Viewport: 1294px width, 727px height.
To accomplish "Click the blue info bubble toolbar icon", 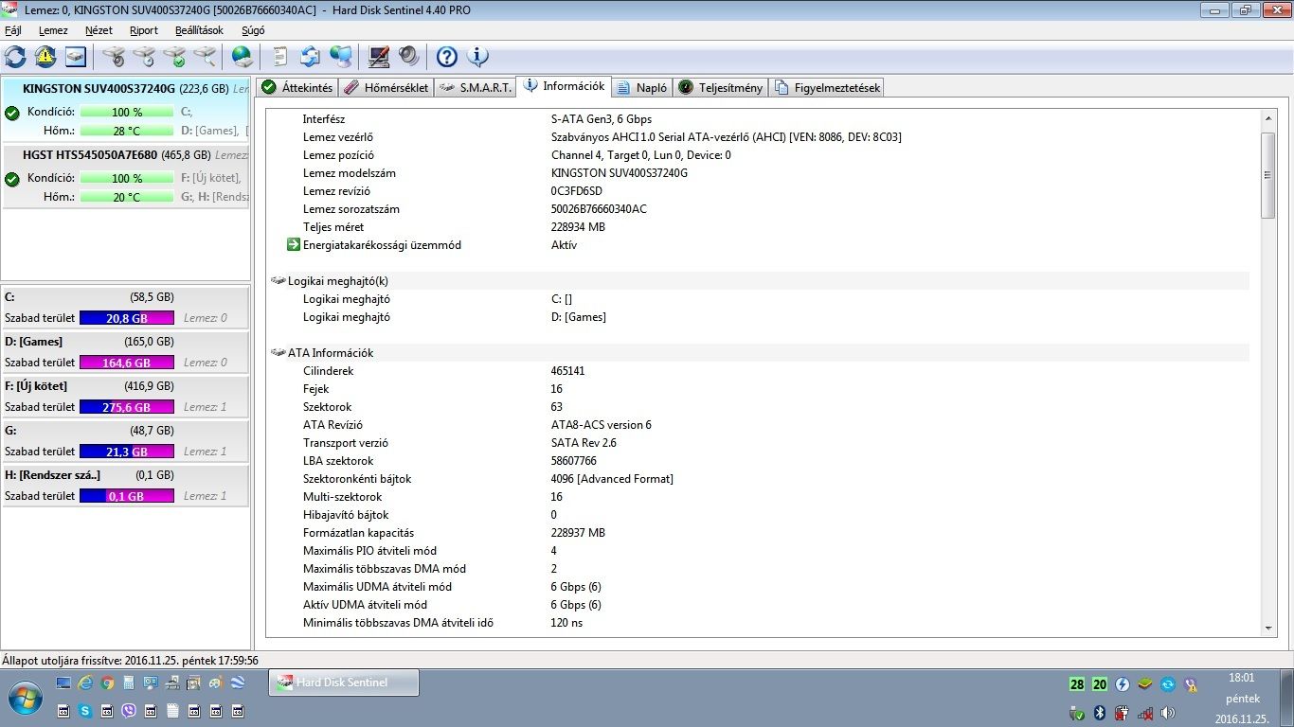I will (x=478, y=57).
